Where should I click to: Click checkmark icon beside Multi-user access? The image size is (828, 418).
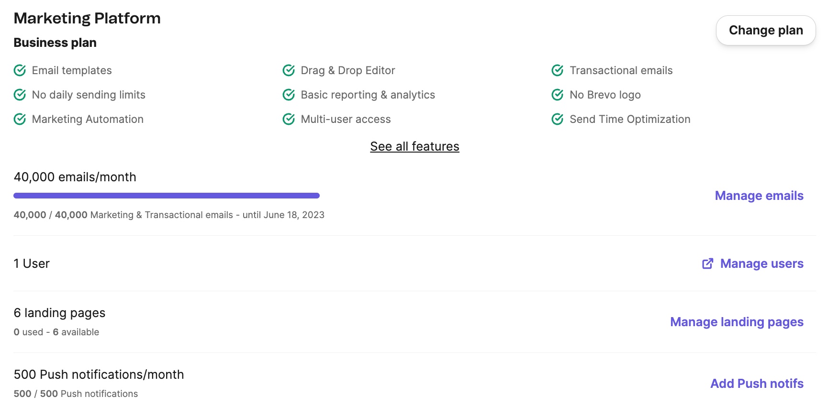(x=289, y=119)
